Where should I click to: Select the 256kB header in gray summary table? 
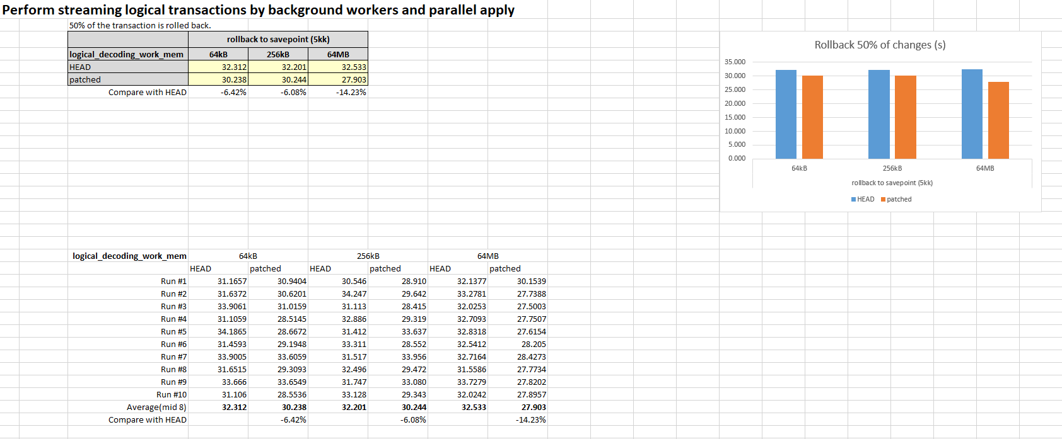coord(277,55)
